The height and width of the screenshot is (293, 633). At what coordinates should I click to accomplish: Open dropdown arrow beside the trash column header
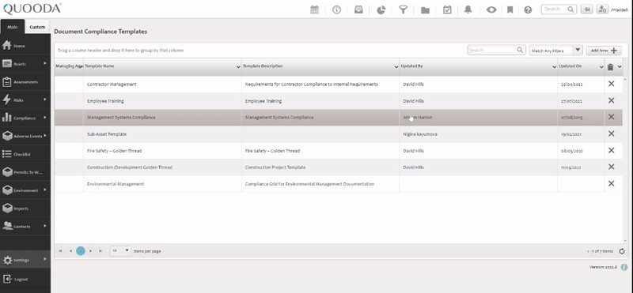coord(620,66)
